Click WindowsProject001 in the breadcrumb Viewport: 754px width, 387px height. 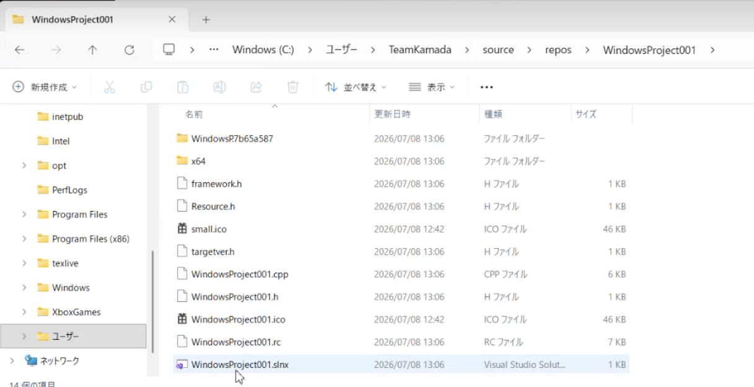(x=649, y=50)
